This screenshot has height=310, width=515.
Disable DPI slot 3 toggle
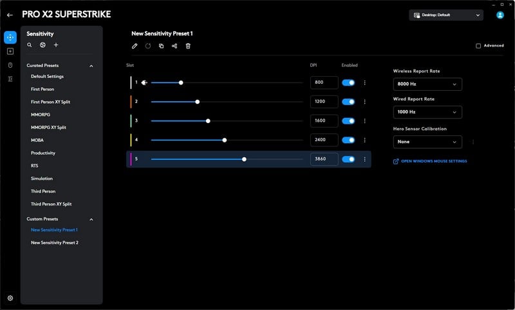(x=348, y=121)
